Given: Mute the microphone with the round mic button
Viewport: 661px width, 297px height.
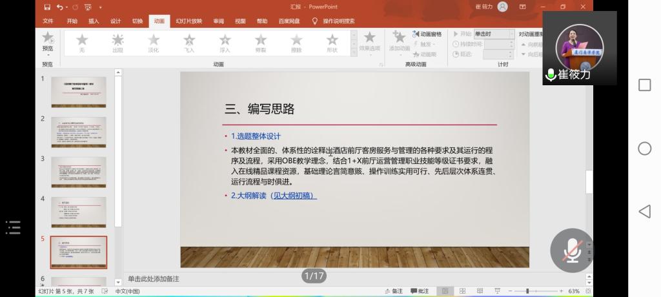Looking at the screenshot, I should pyautogui.click(x=571, y=250).
